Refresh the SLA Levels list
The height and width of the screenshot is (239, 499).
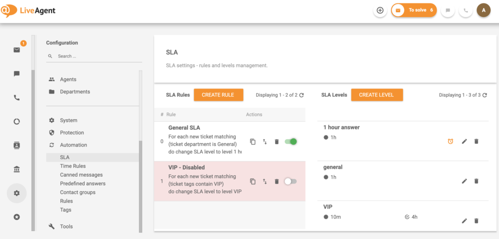pyautogui.click(x=484, y=95)
